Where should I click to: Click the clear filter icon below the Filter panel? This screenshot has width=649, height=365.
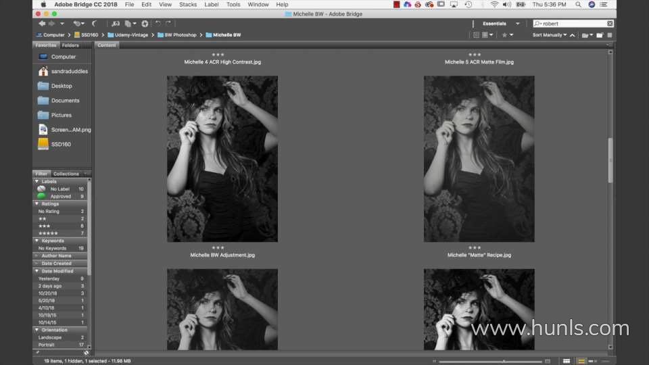[87, 352]
